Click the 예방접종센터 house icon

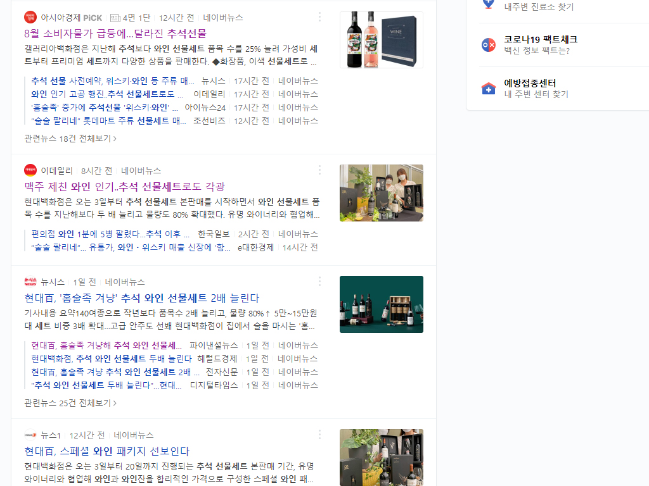[489, 89]
